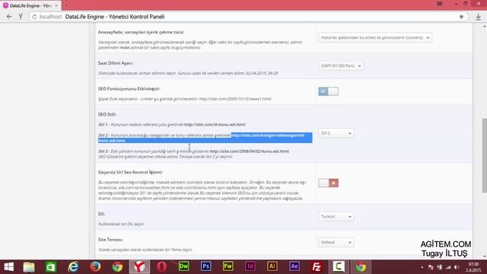This screenshot has height=274, width=487.
Task: Open the Camtasia C icon on the taskbar
Action: pyautogui.click(x=339, y=267)
